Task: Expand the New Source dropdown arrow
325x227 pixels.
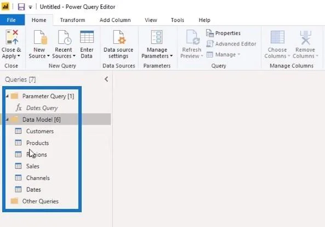Action: (48, 56)
